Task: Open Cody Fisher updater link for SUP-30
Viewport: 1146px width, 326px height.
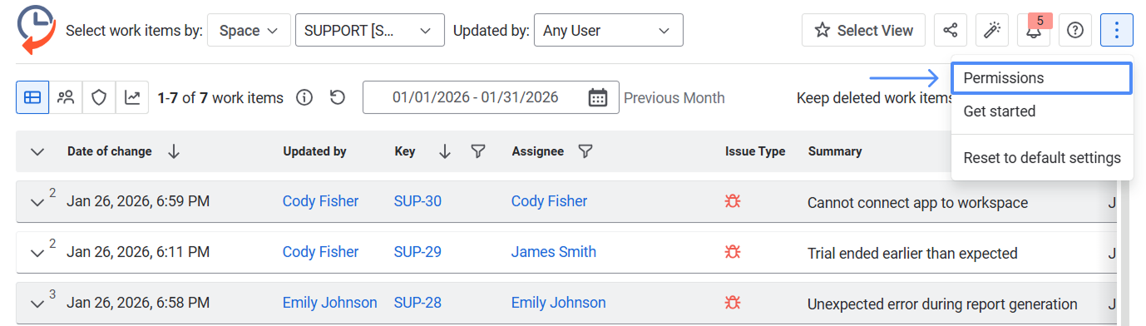Action: (321, 201)
